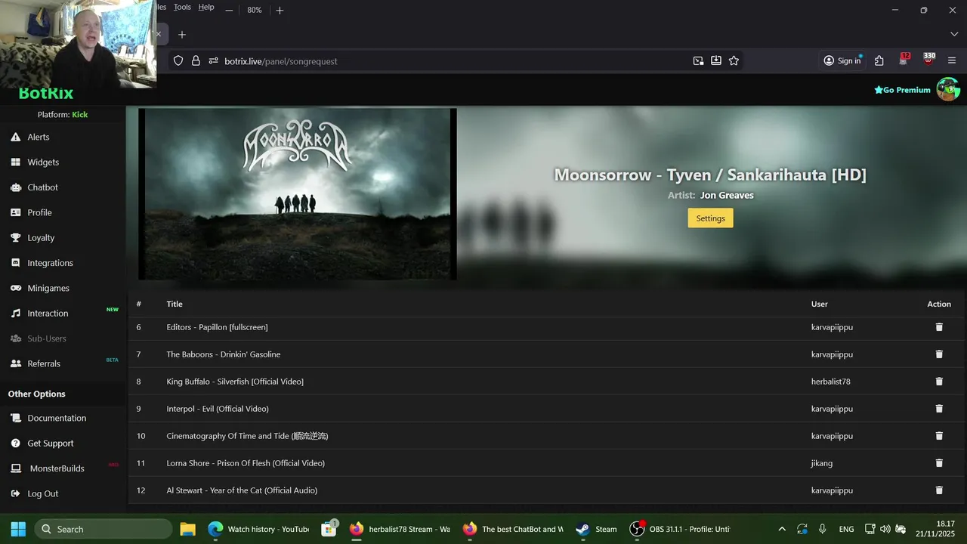Open a new browser tab
The height and width of the screenshot is (544, 967).
click(181, 34)
